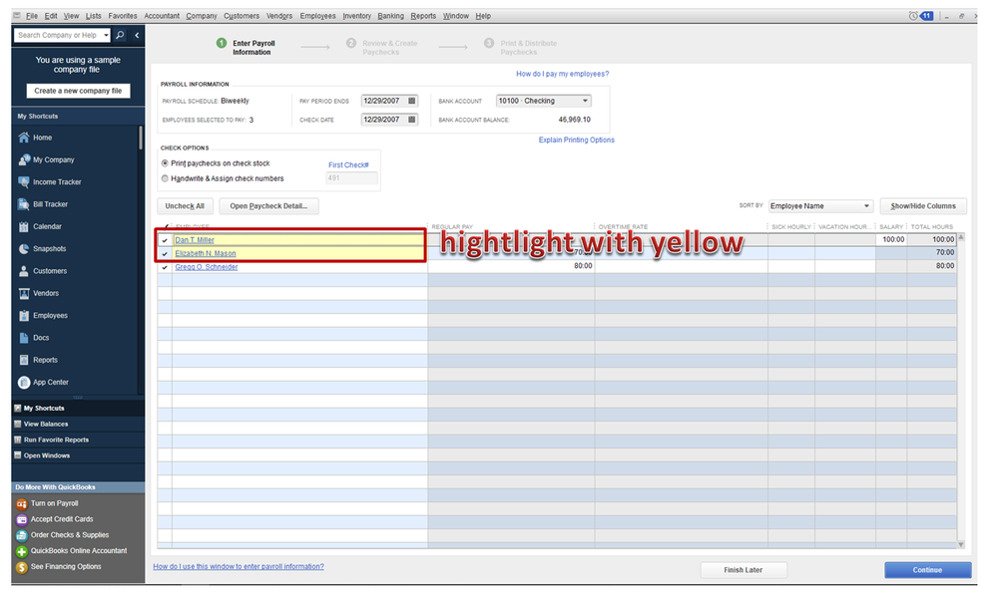Image resolution: width=997 pixels, height=593 pixels.
Task: Open calendar picker for Check Date
Action: 411,119
